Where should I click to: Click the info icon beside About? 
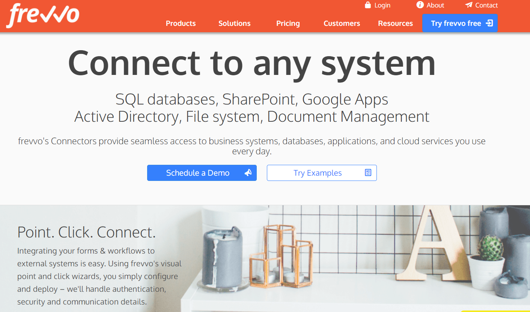(420, 5)
